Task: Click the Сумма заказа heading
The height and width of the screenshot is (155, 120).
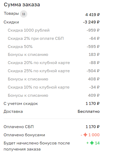Action: (x=22, y=5)
